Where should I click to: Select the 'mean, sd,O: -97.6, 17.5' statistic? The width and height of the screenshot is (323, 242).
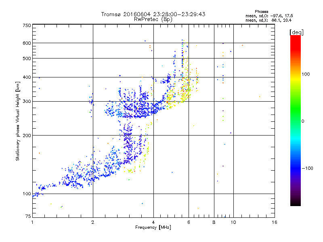point(269,16)
